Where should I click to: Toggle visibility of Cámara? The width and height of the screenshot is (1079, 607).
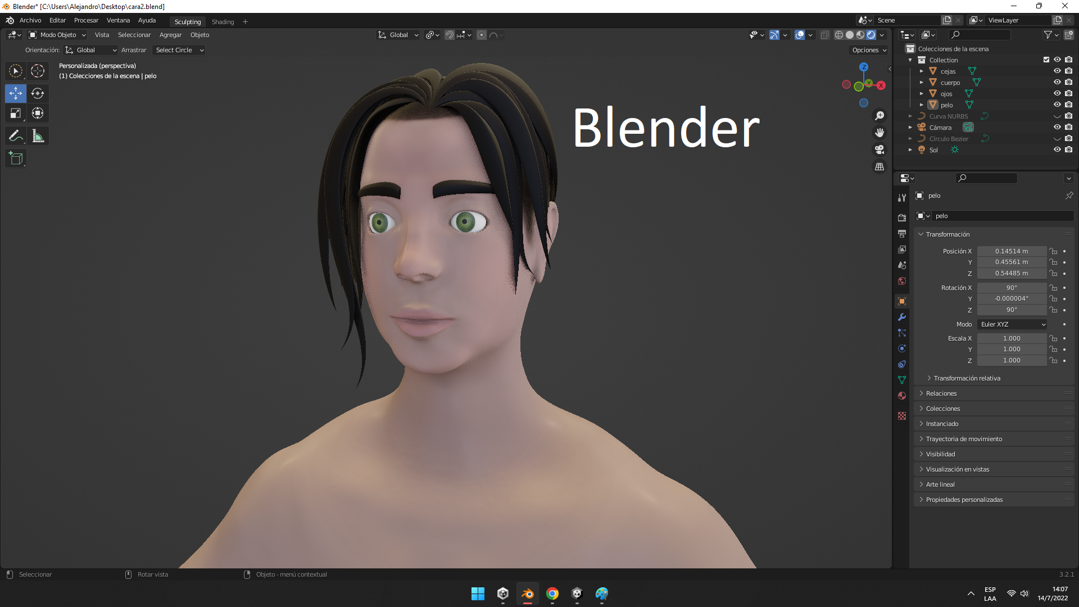(x=1057, y=127)
